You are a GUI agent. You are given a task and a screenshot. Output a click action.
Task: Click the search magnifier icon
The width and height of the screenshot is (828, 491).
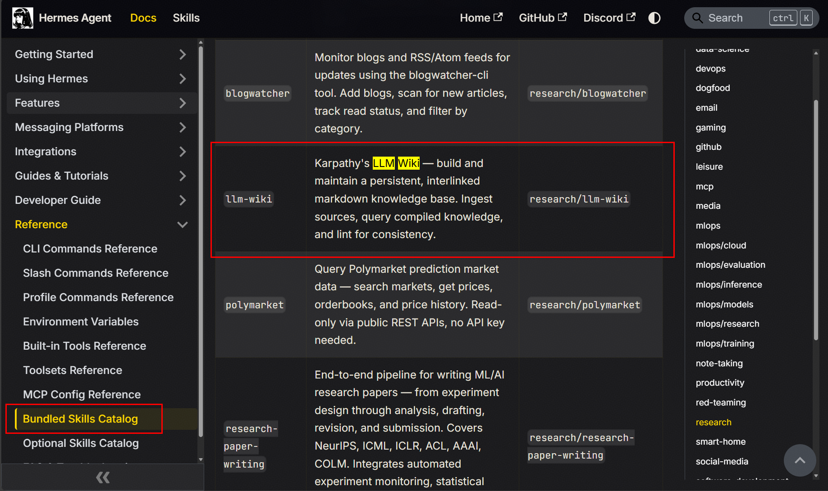coord(697,18)
